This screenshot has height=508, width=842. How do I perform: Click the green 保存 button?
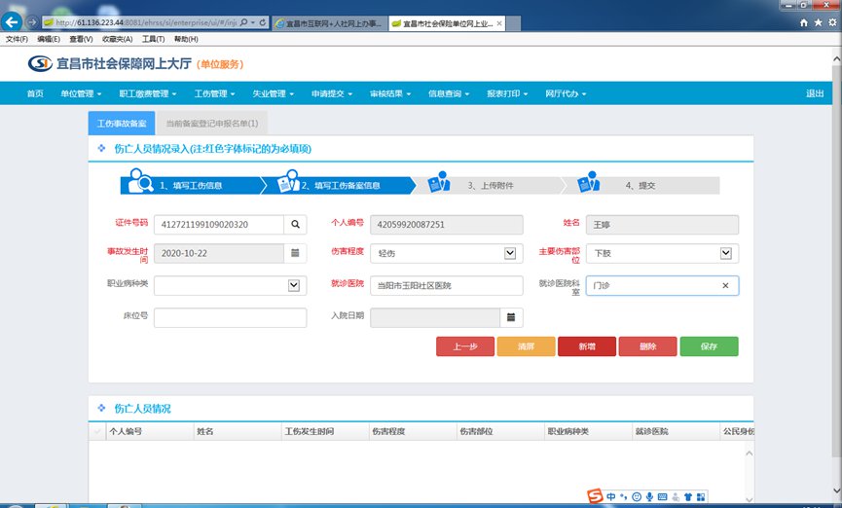pos(709,346)
